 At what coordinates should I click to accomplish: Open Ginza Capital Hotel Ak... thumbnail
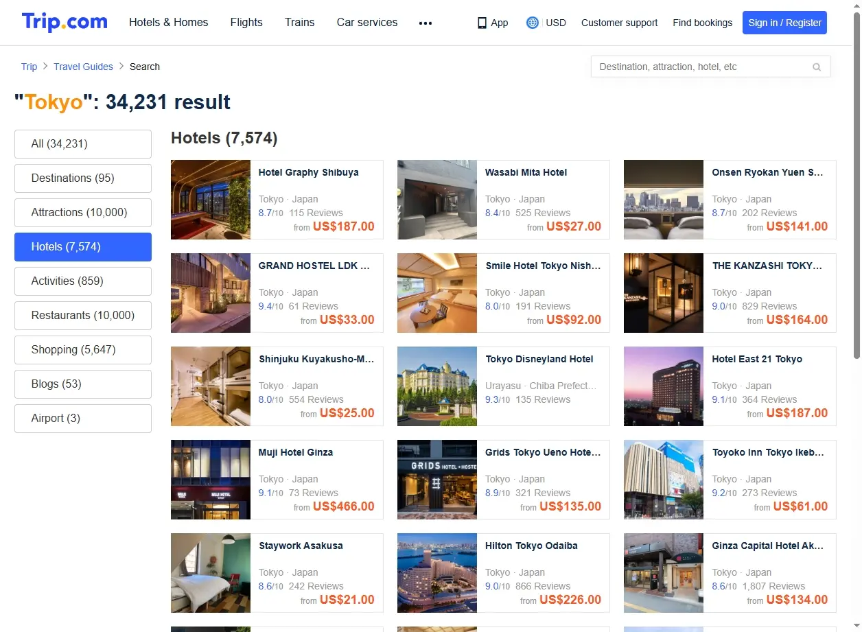click(664, 573)
